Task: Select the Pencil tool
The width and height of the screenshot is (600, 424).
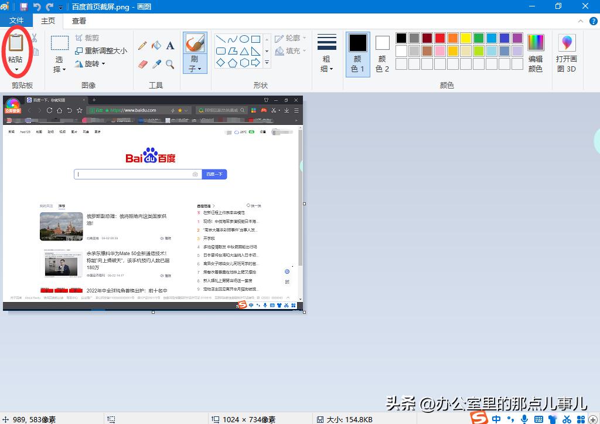Action: pos(142,46)
